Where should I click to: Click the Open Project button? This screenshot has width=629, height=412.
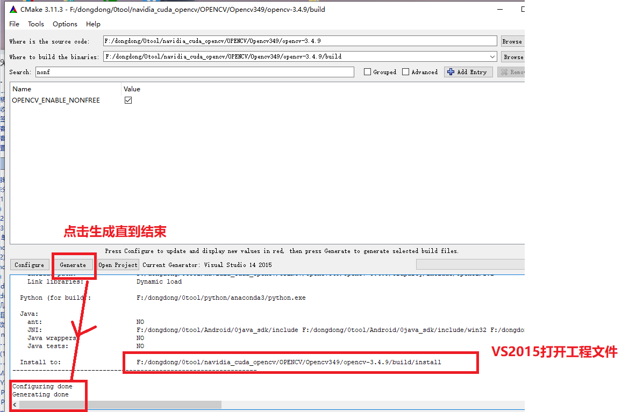tap(118, 265)
